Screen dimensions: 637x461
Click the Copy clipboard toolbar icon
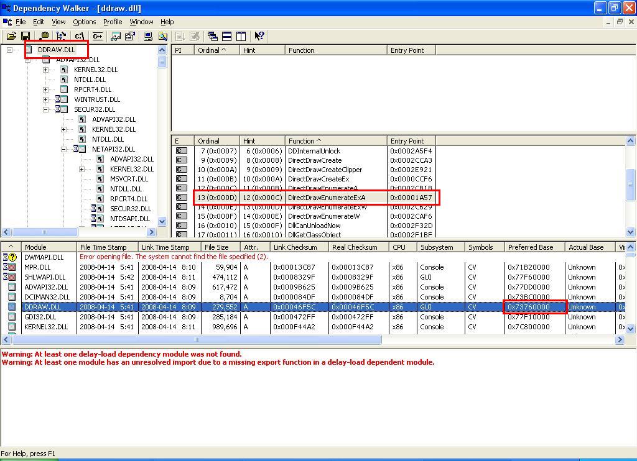click(44, 36)
